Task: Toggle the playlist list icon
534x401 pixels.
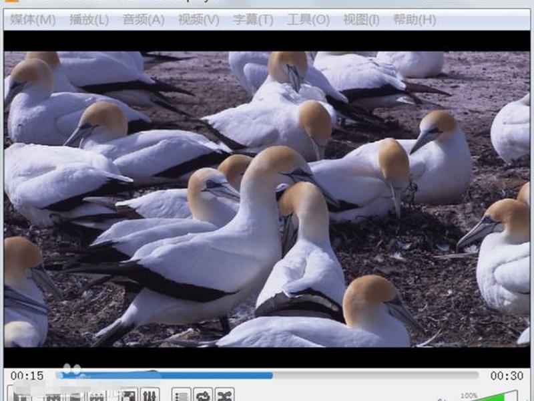Action: point(181,394)
